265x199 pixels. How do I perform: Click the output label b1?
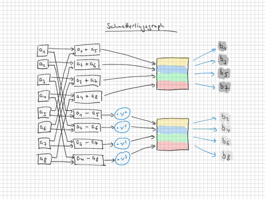[222, 46]
